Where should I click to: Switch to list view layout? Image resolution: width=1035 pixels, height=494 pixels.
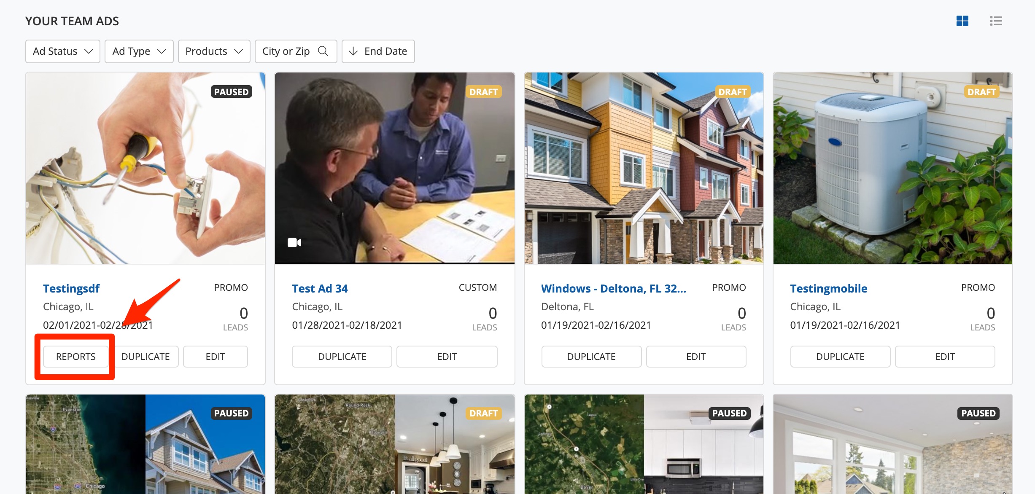click(x=996, y=21)
